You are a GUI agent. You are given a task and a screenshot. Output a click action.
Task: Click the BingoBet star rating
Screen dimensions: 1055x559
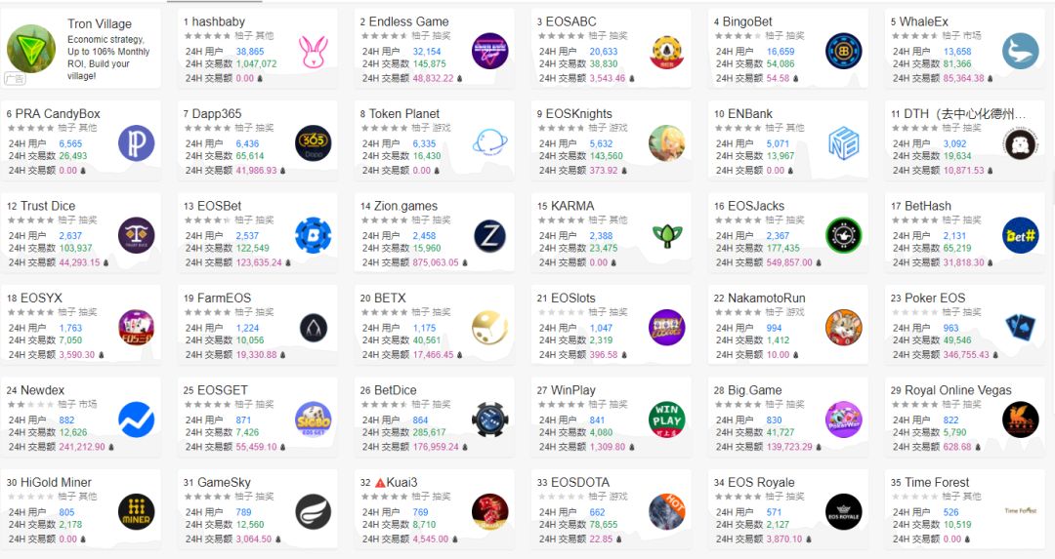[x=737, y=36]
